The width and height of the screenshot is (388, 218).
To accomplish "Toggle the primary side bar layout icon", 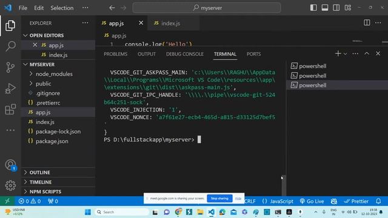I will coord(313,8).
